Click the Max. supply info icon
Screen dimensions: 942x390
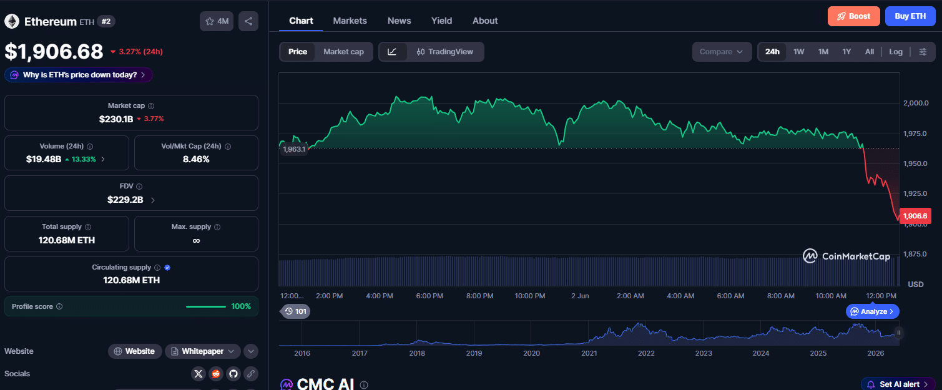pyautogui.click(x=217, y=227)
